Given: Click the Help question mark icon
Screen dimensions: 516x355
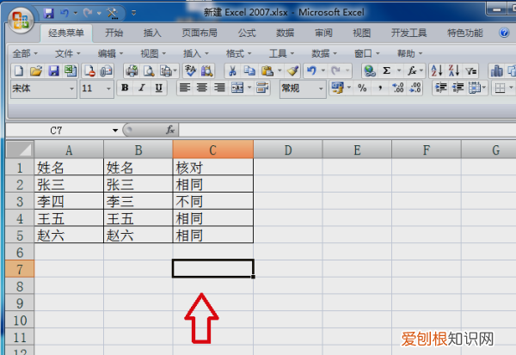Looking at the screenshot, I should pyautogui.click(x=504, y=34).
